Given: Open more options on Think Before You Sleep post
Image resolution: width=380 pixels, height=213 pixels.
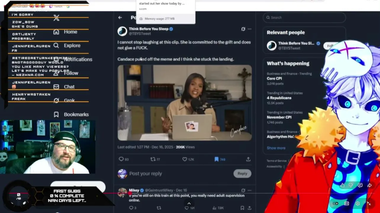Looking at the screenshot, I should pyautogui.click(x=249, y=29).
